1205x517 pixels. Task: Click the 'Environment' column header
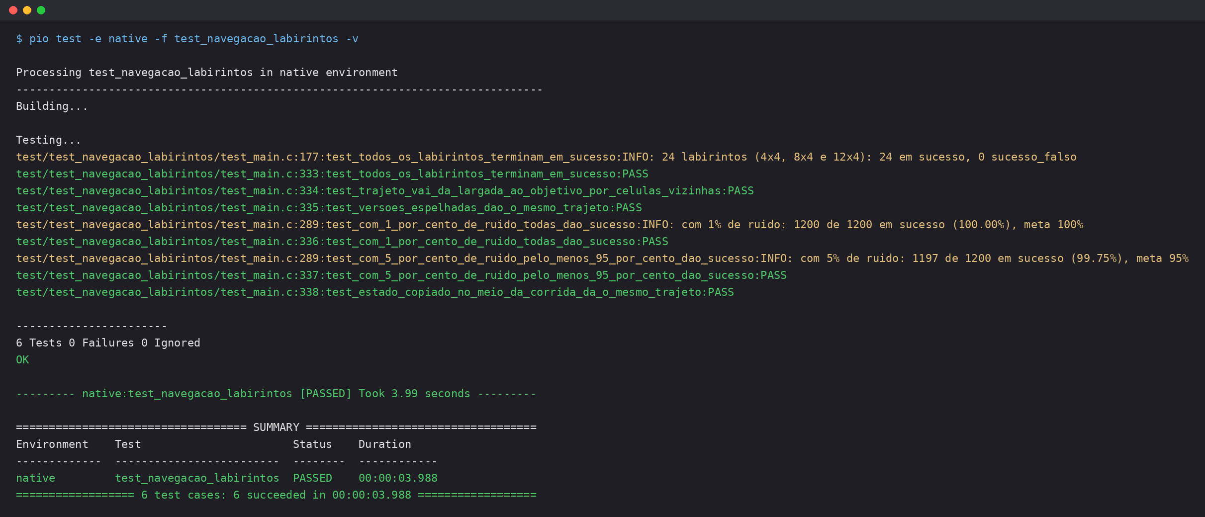pos(52,444)
